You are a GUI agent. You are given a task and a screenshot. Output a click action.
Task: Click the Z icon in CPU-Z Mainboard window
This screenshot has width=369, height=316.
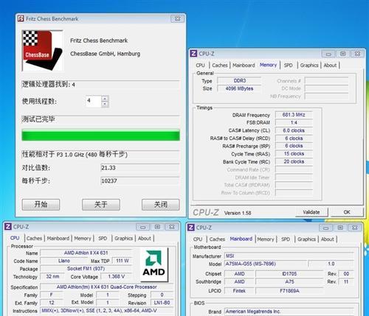point(191,228)
